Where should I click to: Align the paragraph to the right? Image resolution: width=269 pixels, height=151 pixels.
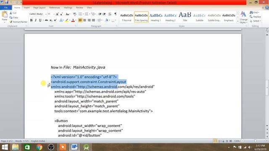tap(89, 20)
